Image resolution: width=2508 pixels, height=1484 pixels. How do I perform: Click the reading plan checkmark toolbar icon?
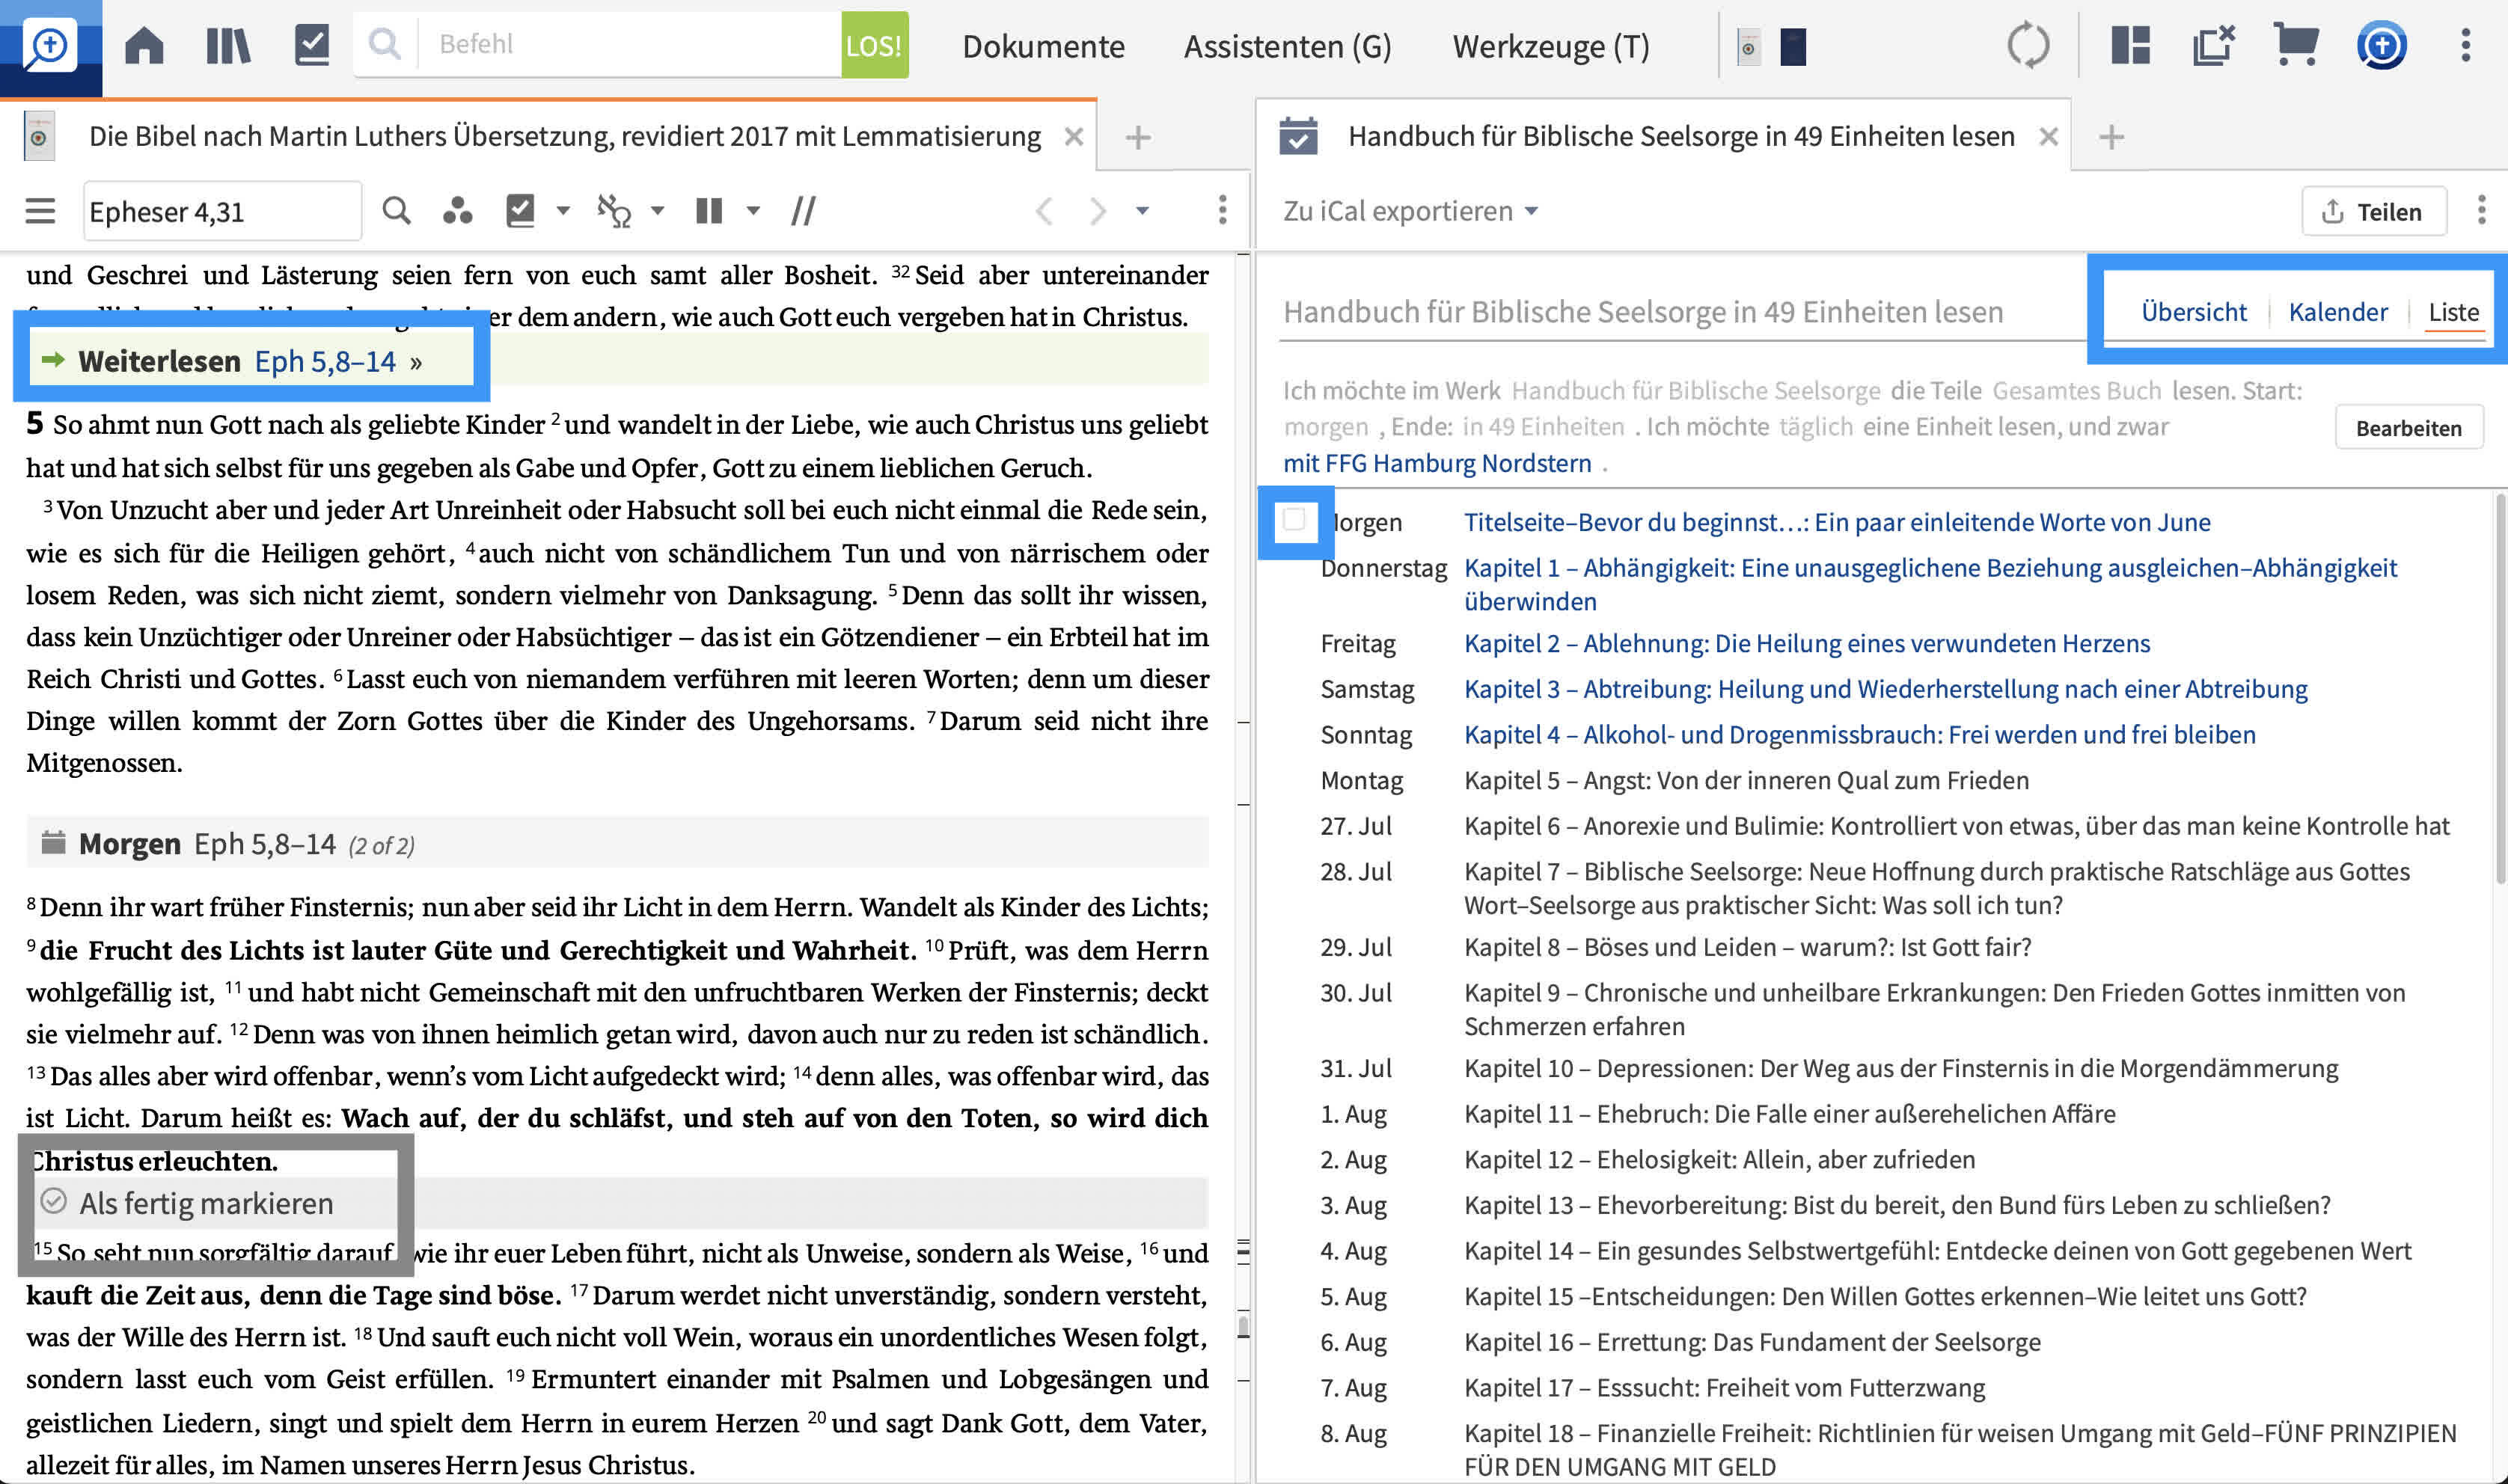point(520,211)
